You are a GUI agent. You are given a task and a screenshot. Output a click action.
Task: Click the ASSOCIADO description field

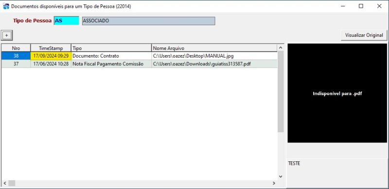149,21
